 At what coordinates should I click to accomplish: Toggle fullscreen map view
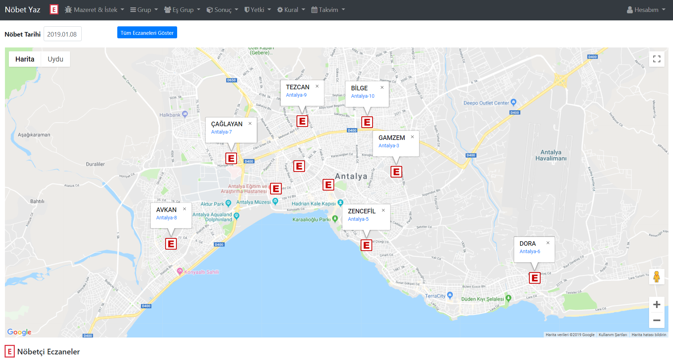[656, 59]
